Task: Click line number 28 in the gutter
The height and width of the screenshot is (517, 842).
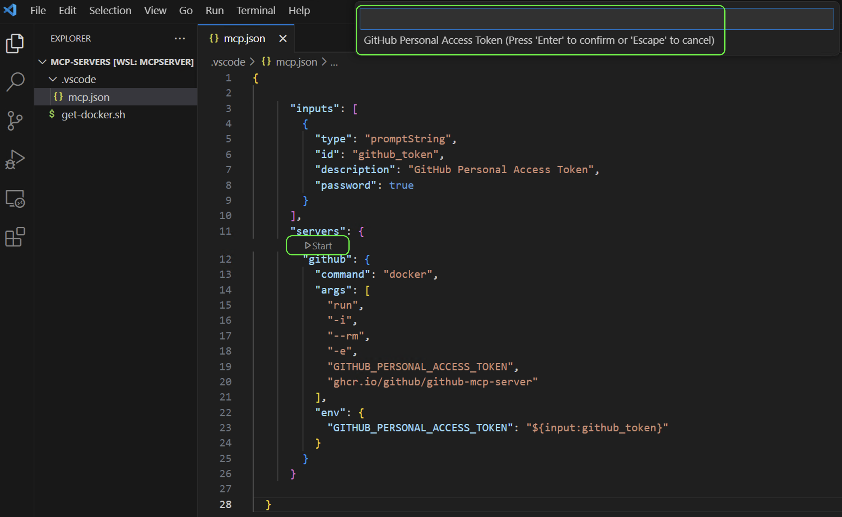Action: coord(225,504)
